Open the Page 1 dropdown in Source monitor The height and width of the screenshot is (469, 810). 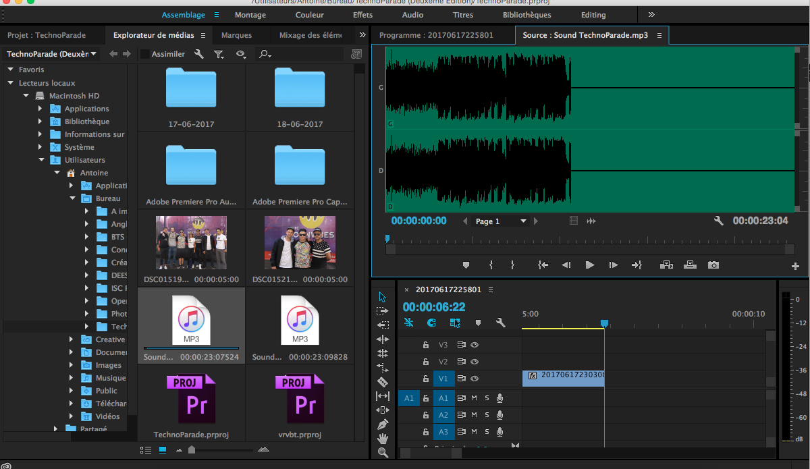click(x=501, y=221)
